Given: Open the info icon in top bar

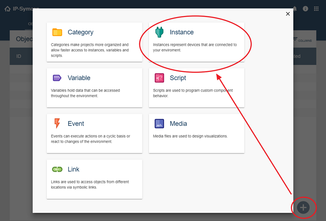Looking at the screenshot, I should 305,9.
